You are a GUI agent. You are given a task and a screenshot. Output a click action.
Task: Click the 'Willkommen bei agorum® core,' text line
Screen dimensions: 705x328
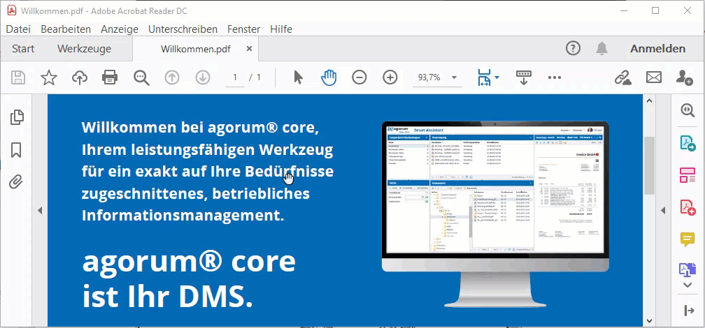(201, 128)
